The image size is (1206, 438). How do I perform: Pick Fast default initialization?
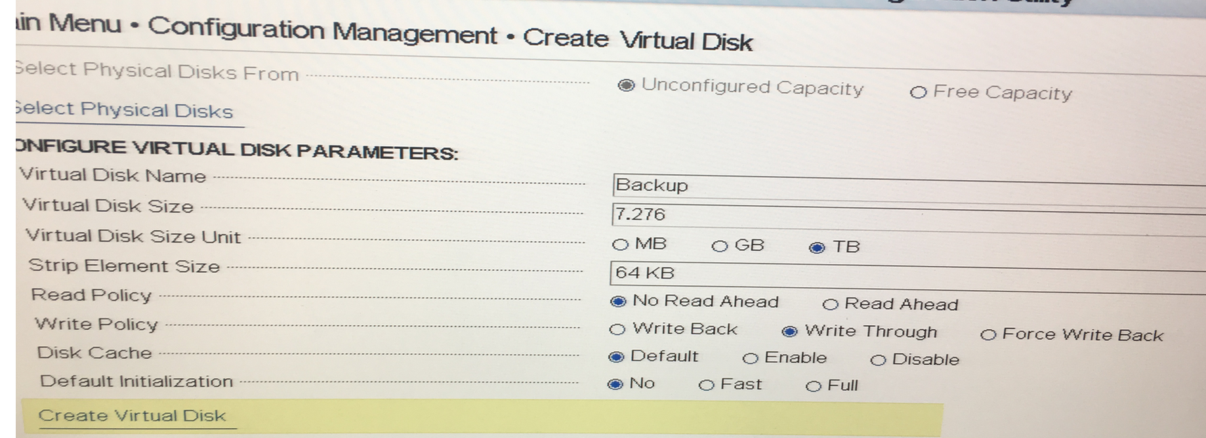click(706, 386)
